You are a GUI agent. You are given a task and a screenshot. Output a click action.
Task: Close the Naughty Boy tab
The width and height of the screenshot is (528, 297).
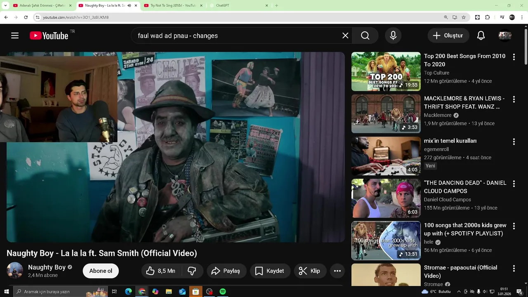coord(136,5)
